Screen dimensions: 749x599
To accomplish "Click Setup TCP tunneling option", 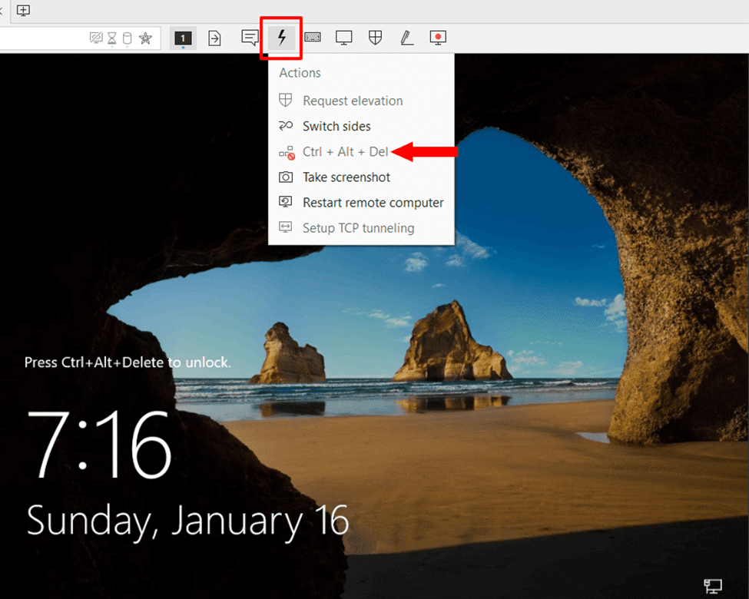I will [358, 228].
